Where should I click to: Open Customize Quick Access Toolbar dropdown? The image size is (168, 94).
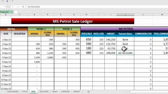coord(12,1)
